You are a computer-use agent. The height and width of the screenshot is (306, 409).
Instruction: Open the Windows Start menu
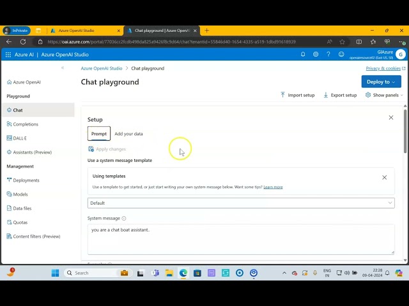tap(56, 273)
